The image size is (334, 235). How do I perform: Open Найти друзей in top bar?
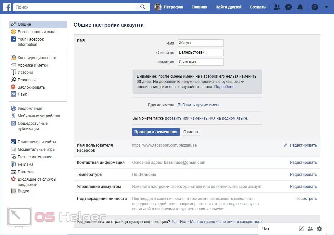tap(228, 7)
